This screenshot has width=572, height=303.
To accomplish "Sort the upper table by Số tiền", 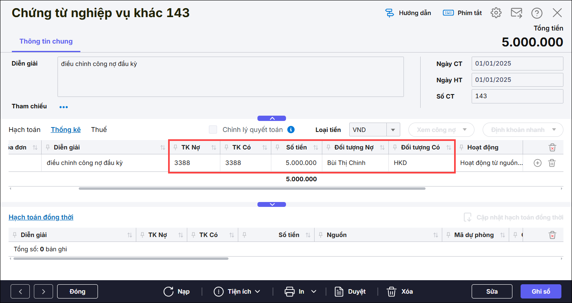I will pyautogui.click(x=316, y=147).
